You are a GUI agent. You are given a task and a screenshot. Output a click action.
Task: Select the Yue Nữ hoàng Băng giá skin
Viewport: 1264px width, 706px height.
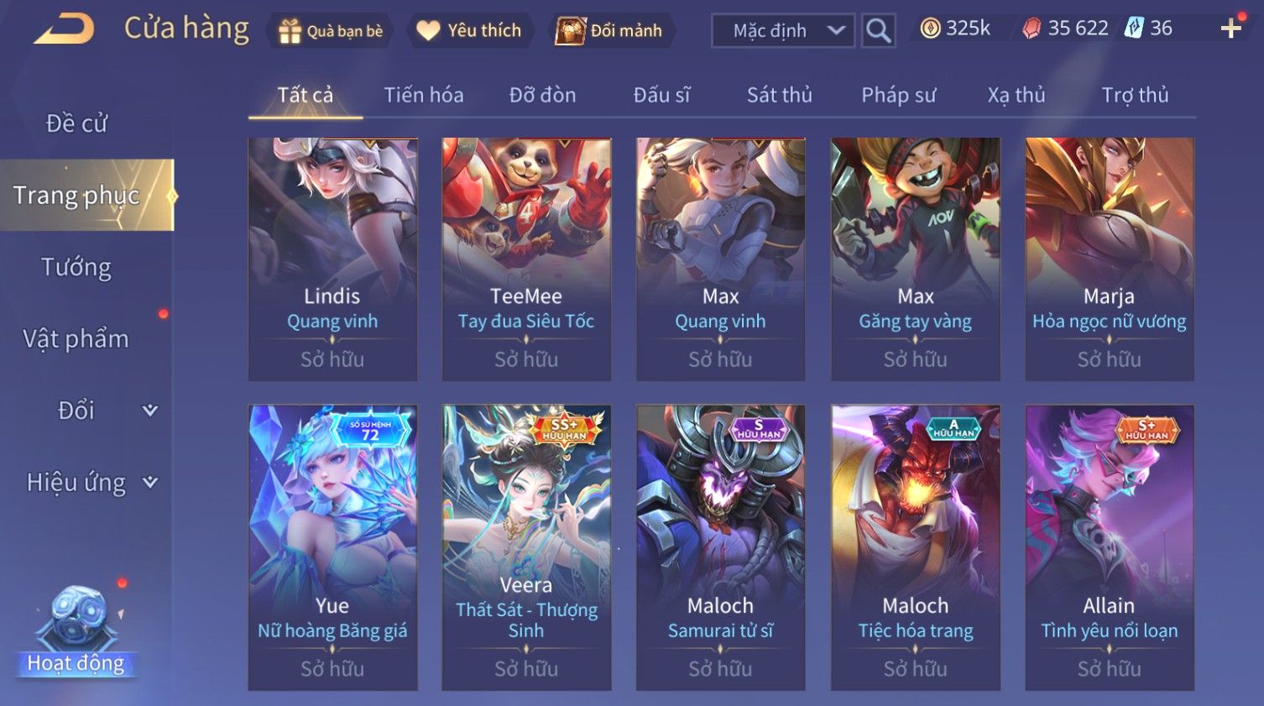coord(332,547)
